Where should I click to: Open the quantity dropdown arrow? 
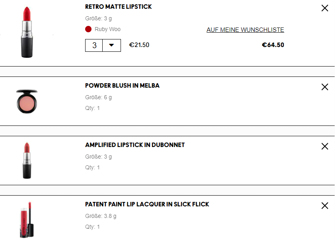point(111,45)
